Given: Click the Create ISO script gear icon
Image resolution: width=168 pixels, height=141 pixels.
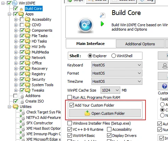Looking at the screenshot, I should pyautogui.click(x=21, y=101).
